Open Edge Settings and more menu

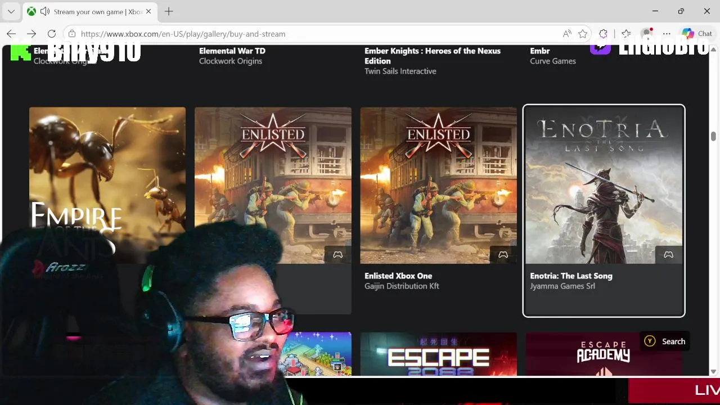(x=667, y=34)
